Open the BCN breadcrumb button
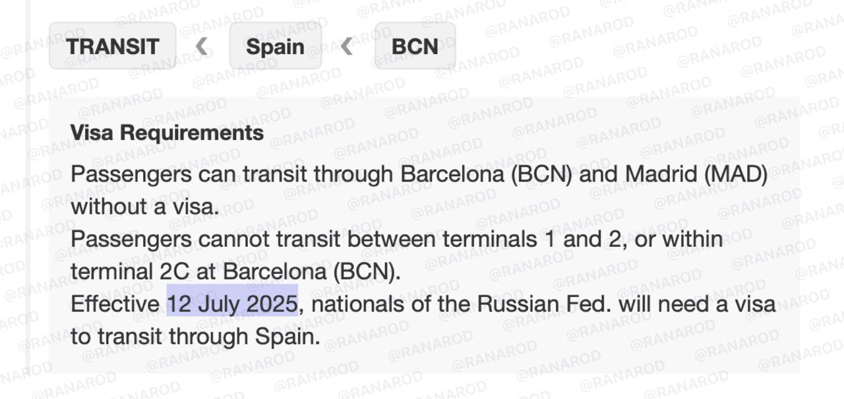The image size is (844, 399). click(415, 46)
